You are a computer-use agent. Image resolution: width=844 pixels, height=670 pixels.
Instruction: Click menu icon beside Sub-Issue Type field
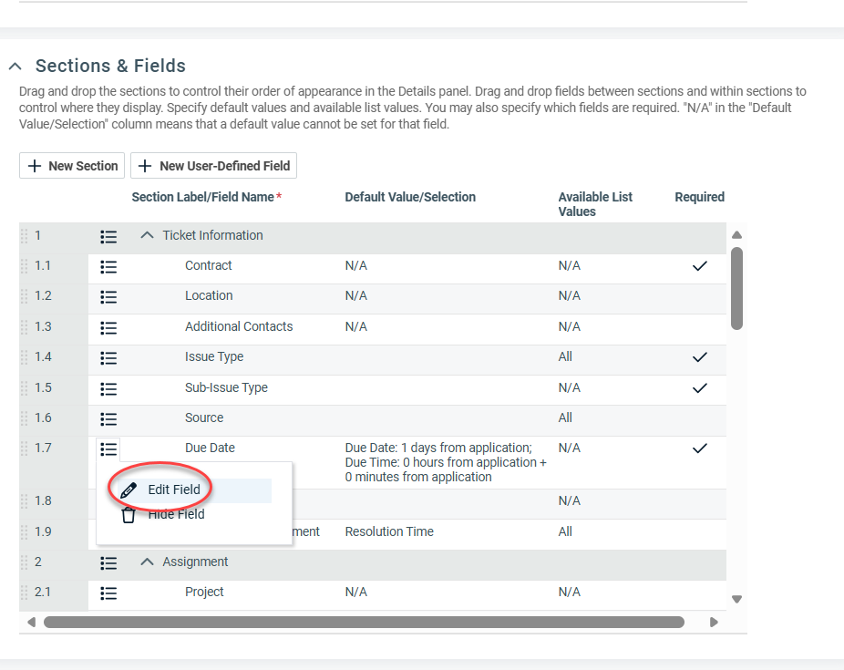click(x=108, y=388)
